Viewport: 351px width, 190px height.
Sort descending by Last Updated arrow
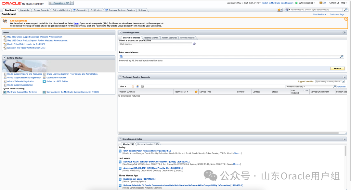click(x=307, y=90)
